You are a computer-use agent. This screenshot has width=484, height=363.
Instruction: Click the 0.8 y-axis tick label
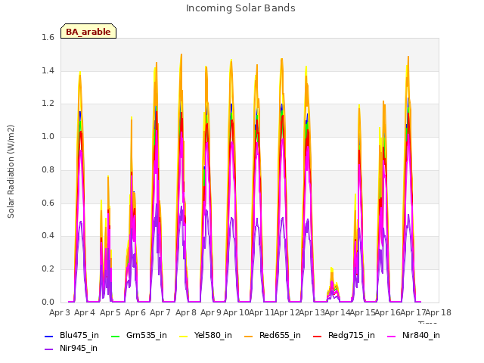(x=48, y=169)
